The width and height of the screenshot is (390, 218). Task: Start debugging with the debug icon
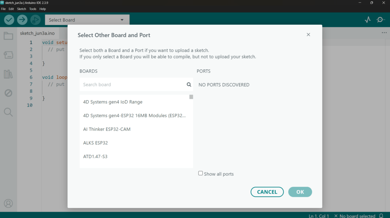coord(35,20)
